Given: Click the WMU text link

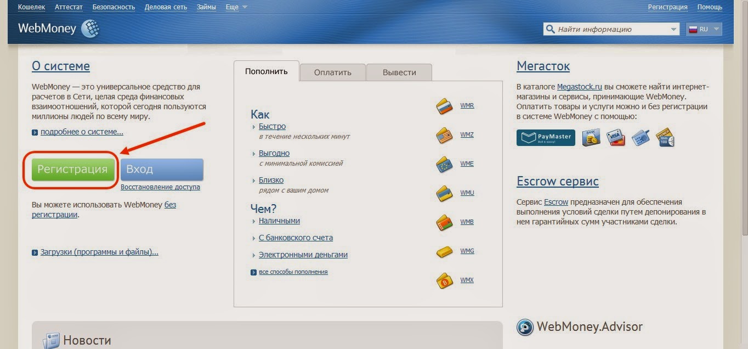Looking at the screenshot, I should coord(467,193).
